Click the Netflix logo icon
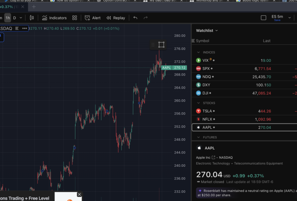The image size is (297, 201). 198,119
